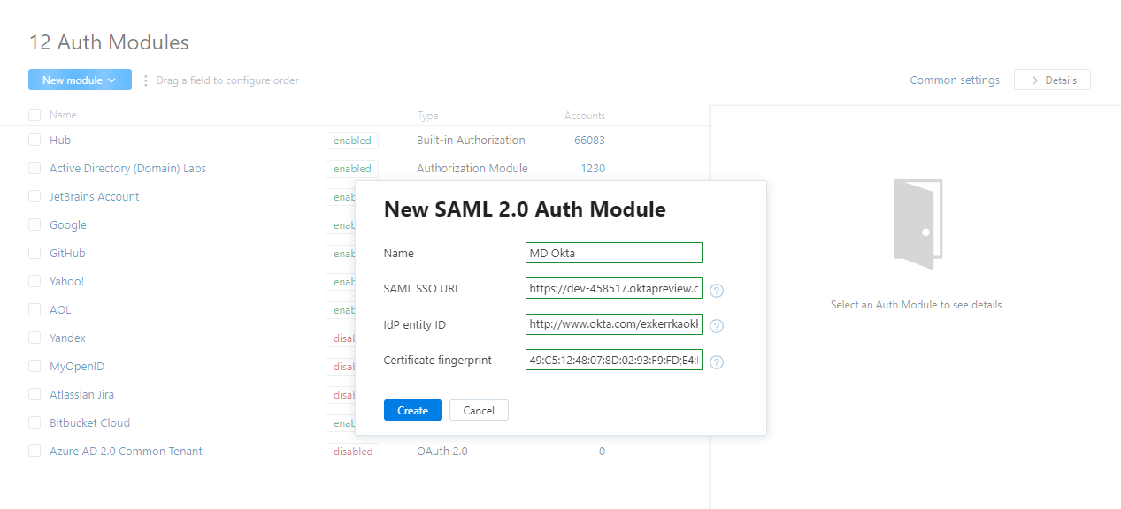Toggle the enabled badge next to Hub
Viewport: 1121px width, 509px height.
[352, 140]
